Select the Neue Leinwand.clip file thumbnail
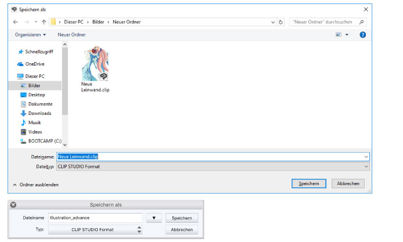The image size is (403, 242). [95, 63]
